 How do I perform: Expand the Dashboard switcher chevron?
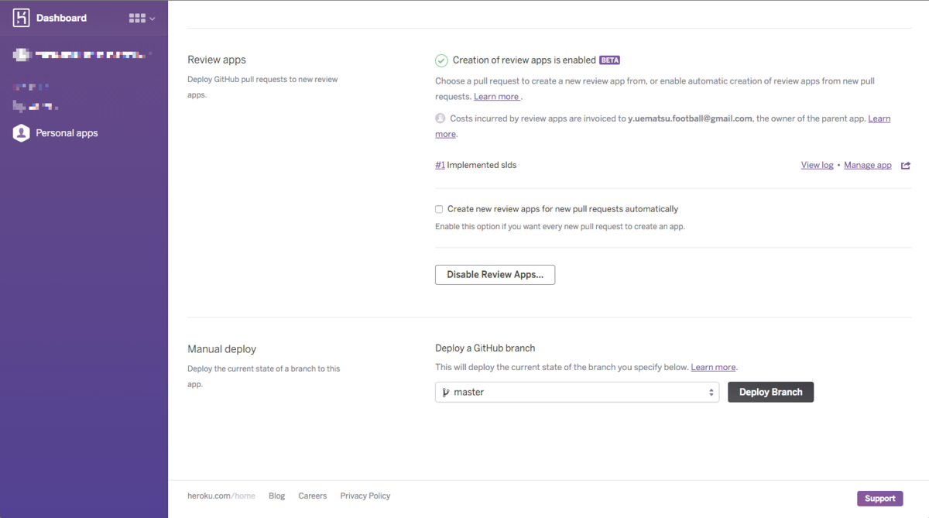153,19
